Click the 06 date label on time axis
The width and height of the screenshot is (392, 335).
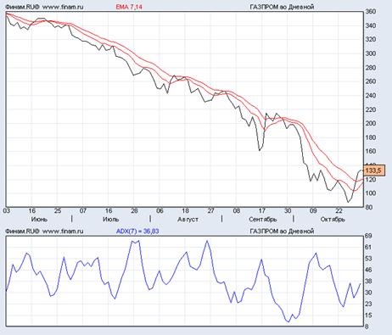point(160,211)
